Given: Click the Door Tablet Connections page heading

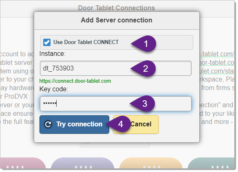Looking at the screenshot, I should [x=117, y=8].
